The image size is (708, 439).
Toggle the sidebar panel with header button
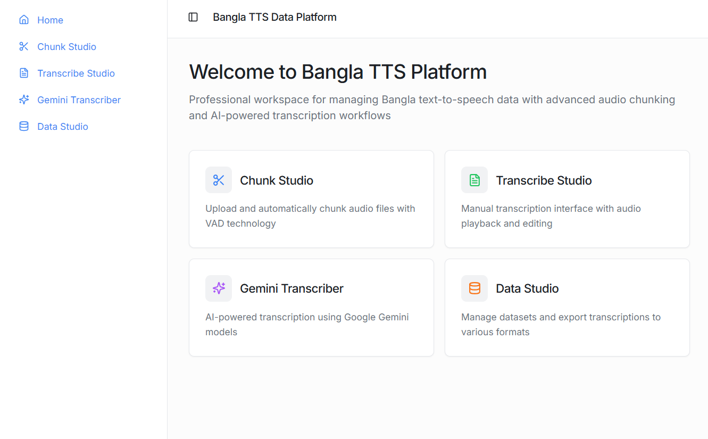(193, 17)
